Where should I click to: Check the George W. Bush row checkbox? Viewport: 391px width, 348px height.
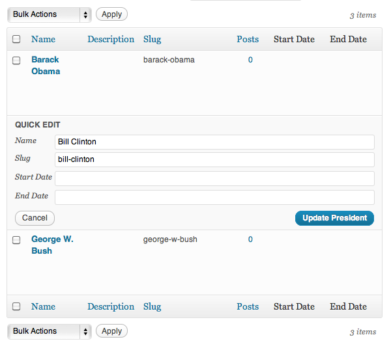16,240
